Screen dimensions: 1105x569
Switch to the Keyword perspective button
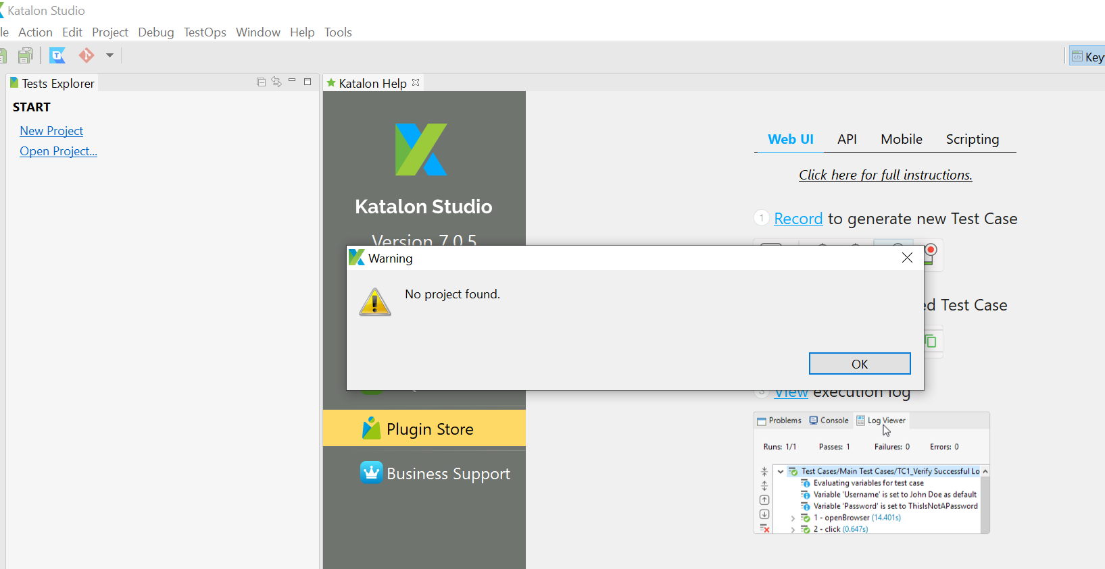coord(1087,57)
